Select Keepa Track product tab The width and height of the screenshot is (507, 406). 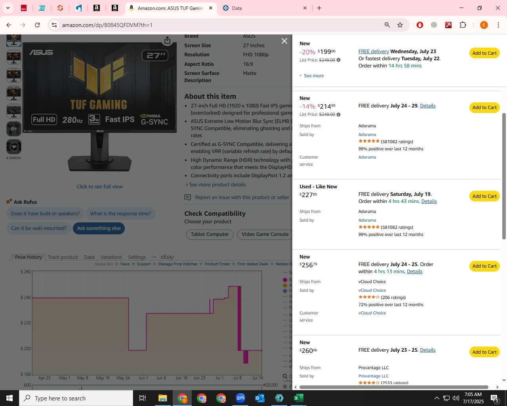[63, 257]
